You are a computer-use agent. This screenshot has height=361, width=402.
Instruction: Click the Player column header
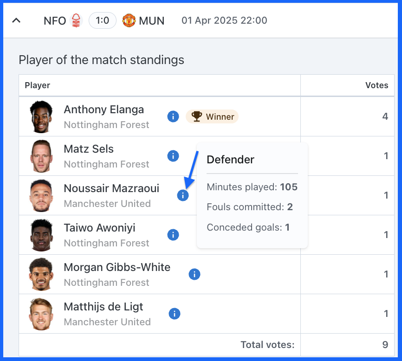[38, 85]
